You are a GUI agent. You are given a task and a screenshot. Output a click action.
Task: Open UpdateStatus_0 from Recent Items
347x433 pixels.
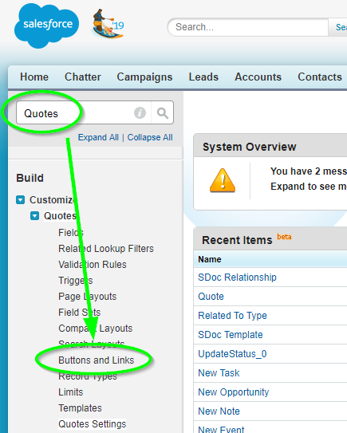232,354
